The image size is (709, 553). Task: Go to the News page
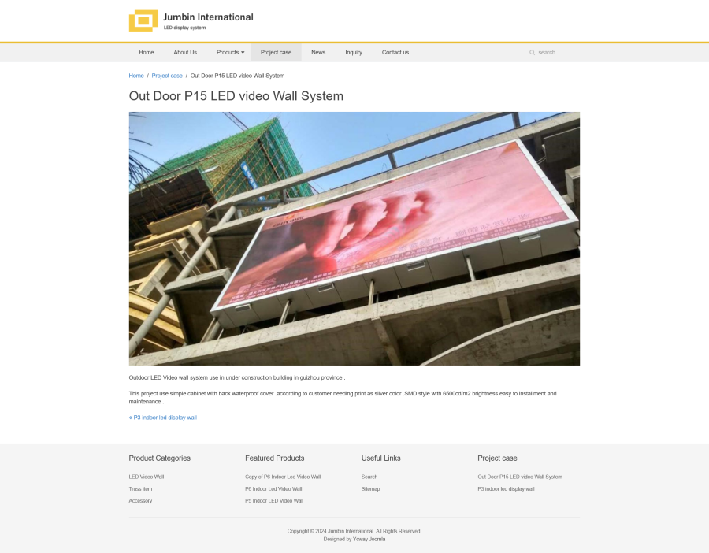318,53
